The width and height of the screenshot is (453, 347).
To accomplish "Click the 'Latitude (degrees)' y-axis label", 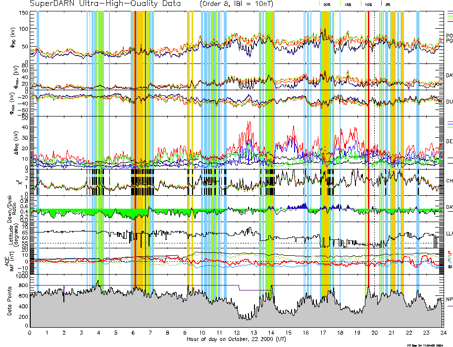I will 11,235.
